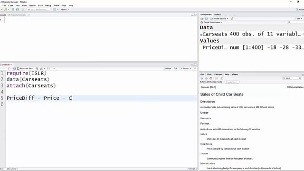Switch to the Plots tab
This screenshot has width=304, height=171.
[209, 75]
